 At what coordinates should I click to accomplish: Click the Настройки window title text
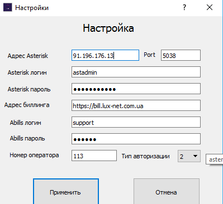click(32, 8)
